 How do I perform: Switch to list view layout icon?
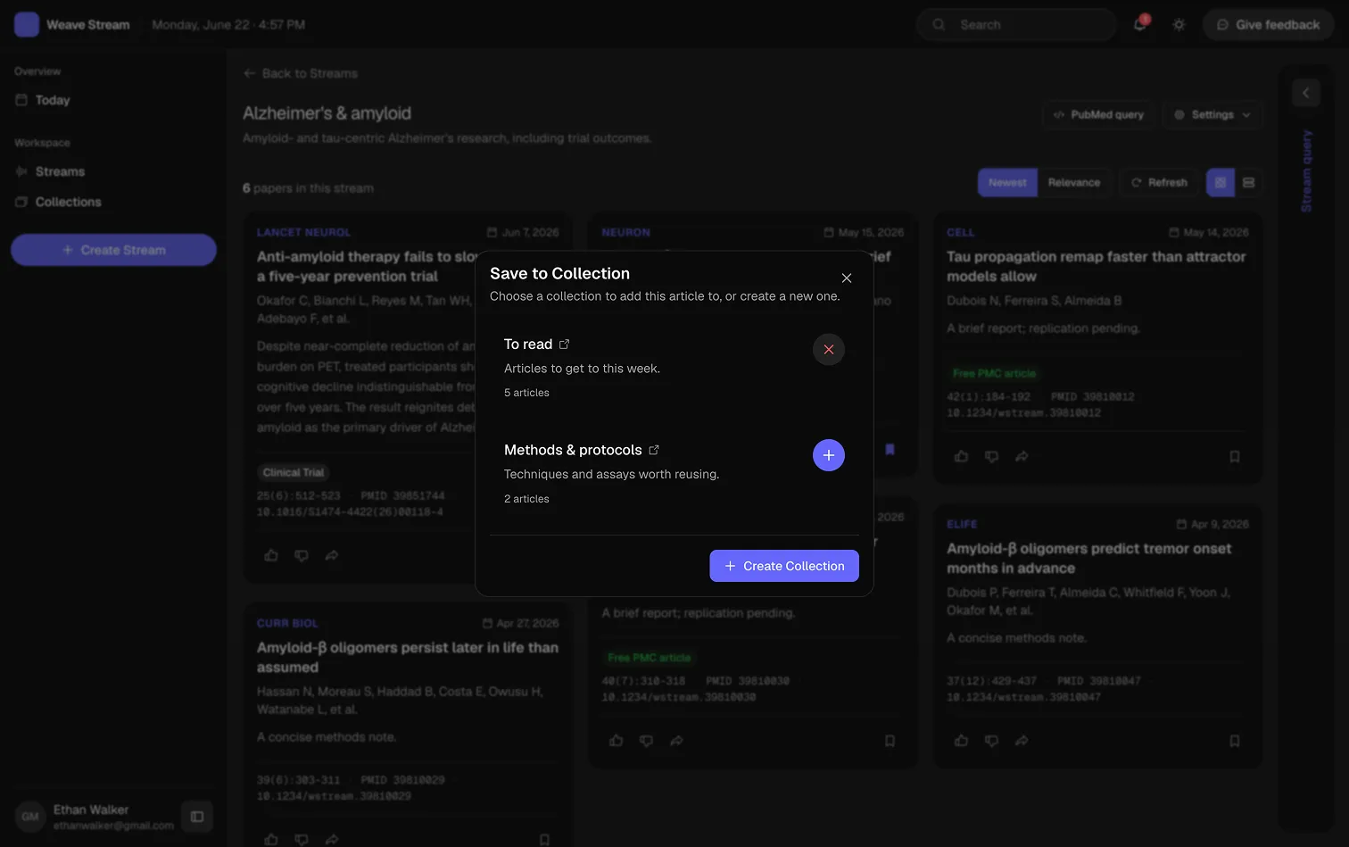coord(1248,182)
